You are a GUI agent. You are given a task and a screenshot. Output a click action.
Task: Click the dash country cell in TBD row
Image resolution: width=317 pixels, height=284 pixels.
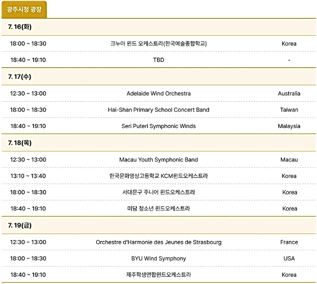point(289,60)
